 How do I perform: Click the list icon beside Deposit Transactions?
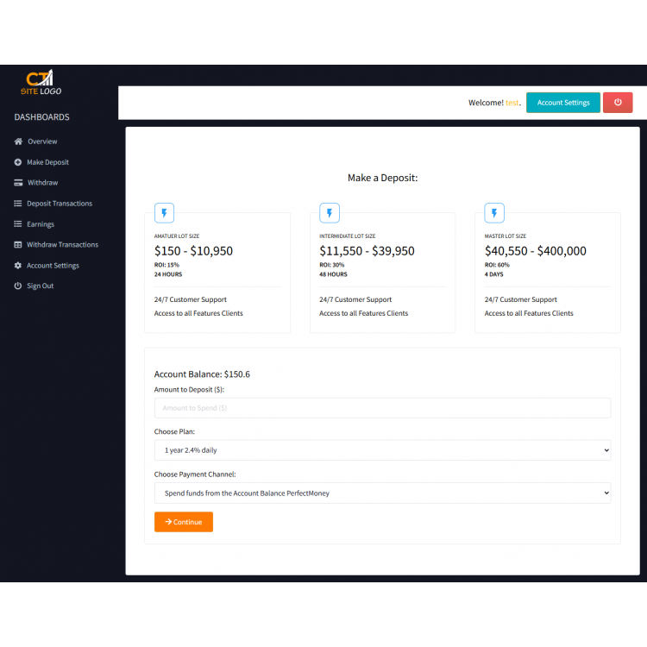(x=18, y=204)
